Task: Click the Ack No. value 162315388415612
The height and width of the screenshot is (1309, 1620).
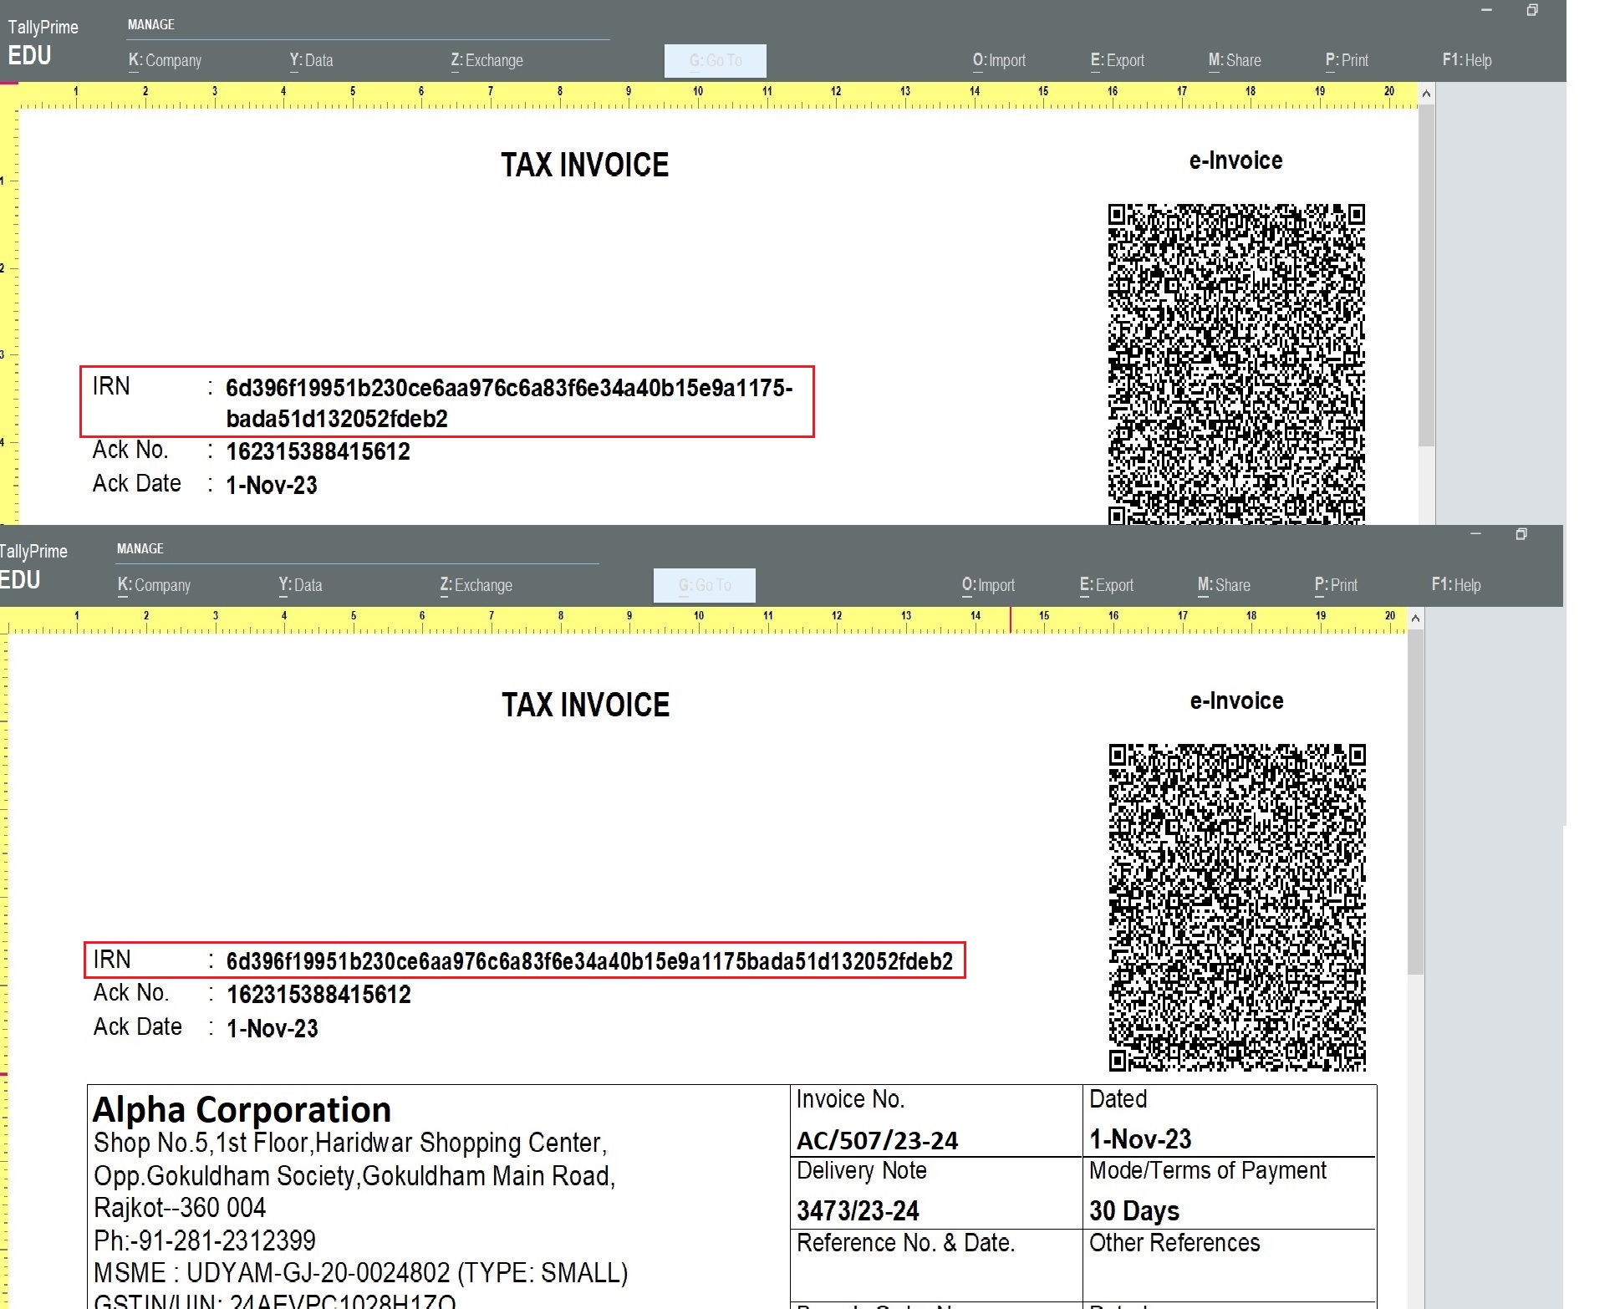Action: click(318, 993)
